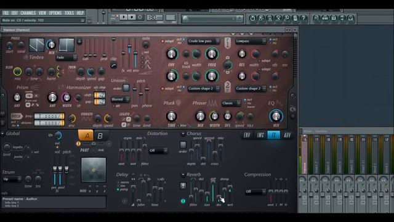
Task: Click the filter 1 FREQ knob
Action: pos(212,54)
